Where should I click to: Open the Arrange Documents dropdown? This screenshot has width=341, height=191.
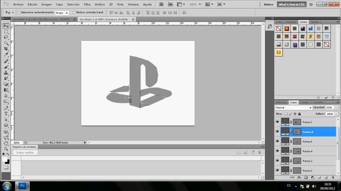click(209, 4)
